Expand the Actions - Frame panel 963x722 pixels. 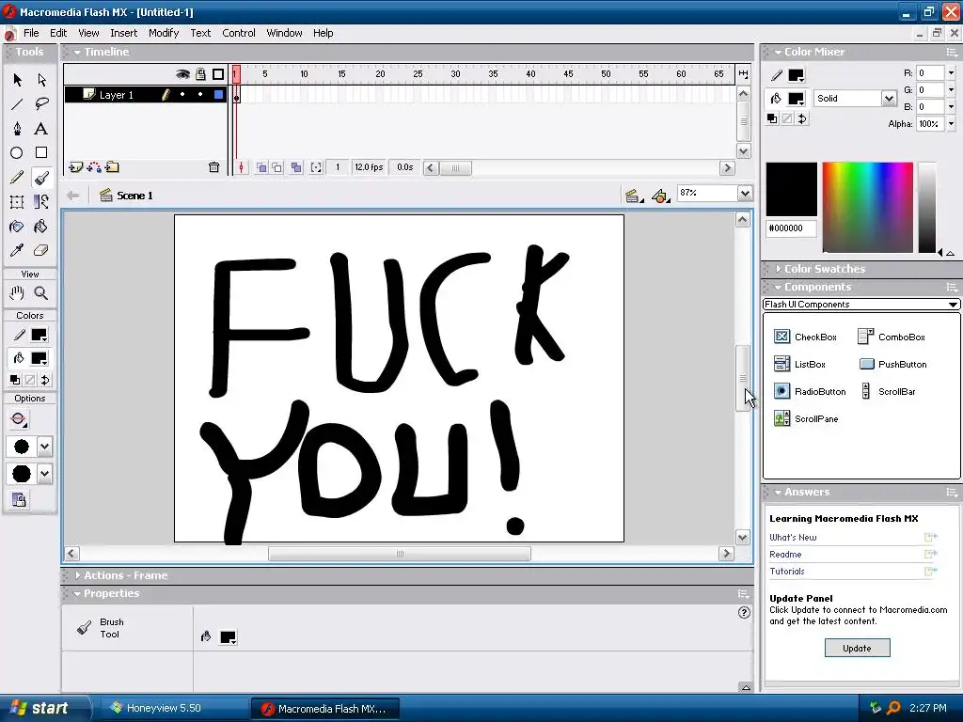(x=77, y=575)
